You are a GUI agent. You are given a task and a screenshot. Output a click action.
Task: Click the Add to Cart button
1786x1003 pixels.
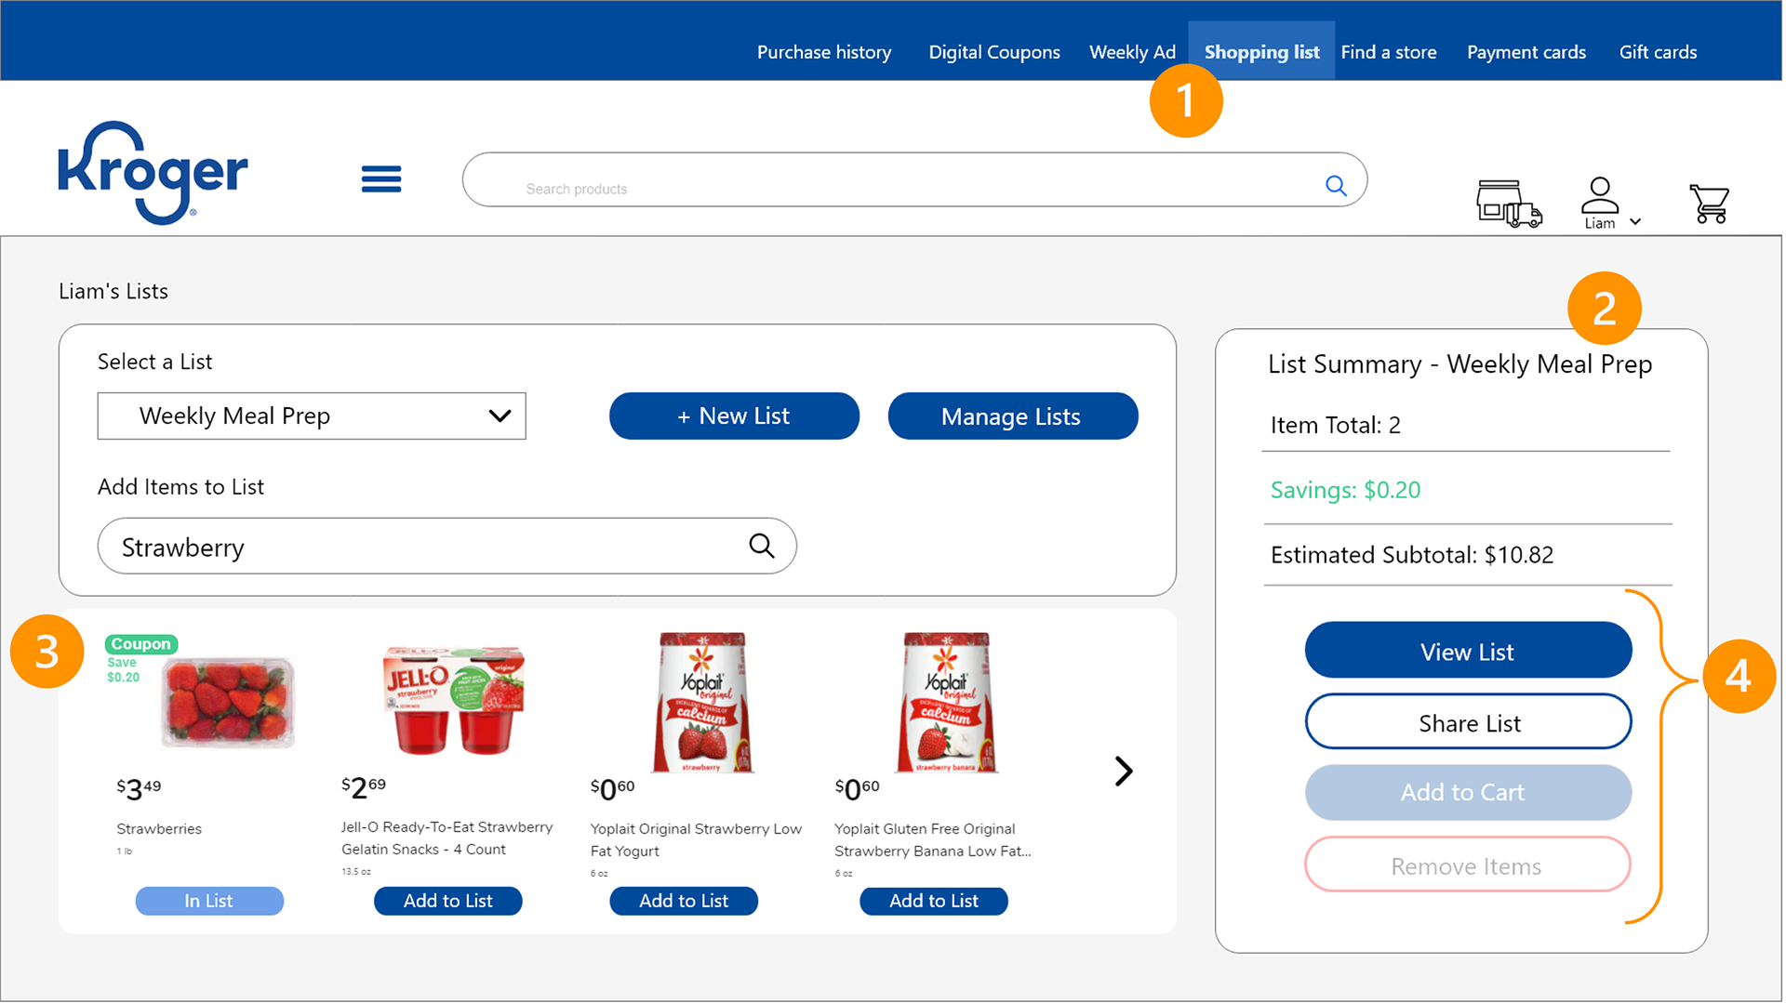click(1468, 792)
